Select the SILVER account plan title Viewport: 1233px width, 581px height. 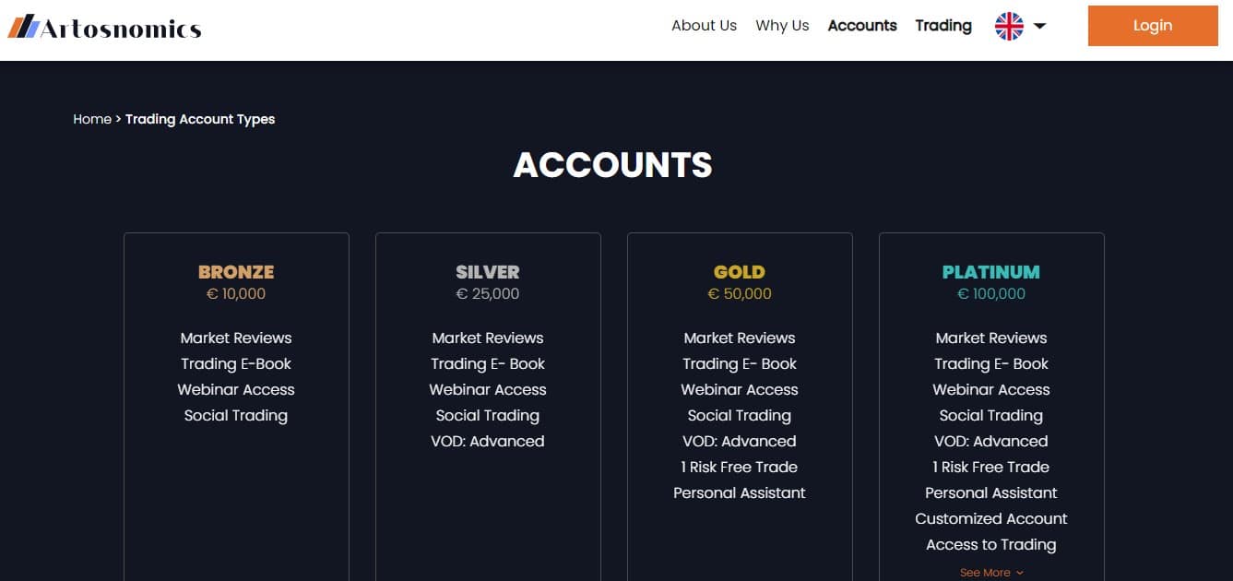[x=487, y=271]
